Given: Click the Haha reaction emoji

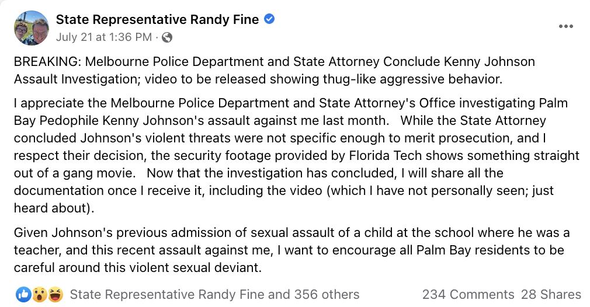Looking at the screenshot, I should point(55,295).
